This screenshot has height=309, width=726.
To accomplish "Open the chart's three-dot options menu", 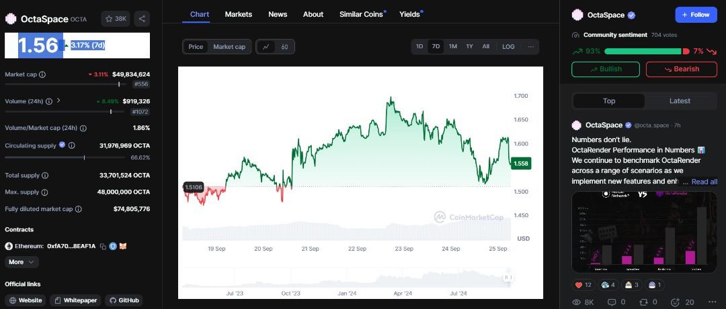I will [x=530, y=47].
